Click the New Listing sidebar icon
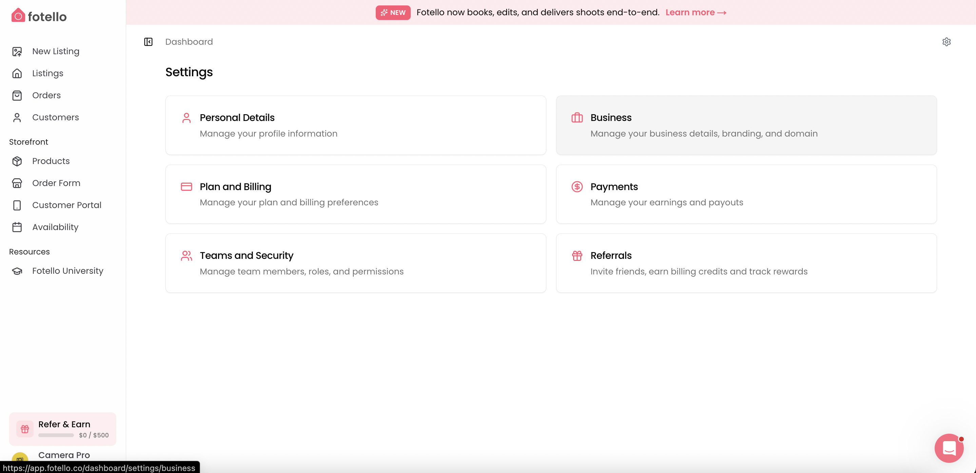976x473 pixels. coord(17,52)
